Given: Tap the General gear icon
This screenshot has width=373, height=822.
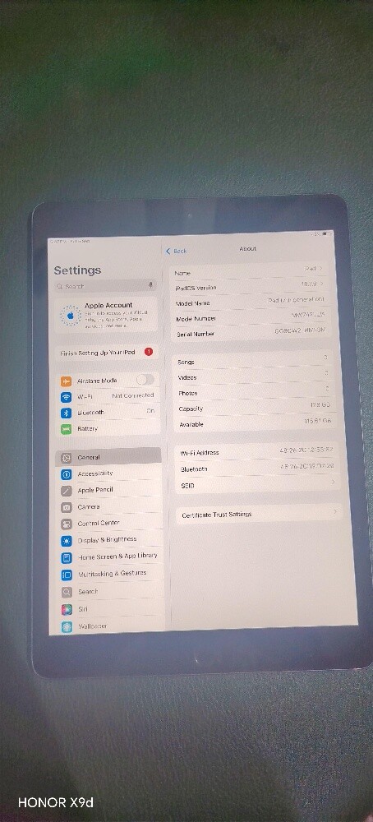Looking at the screenshot, I should tap(66, 458).
